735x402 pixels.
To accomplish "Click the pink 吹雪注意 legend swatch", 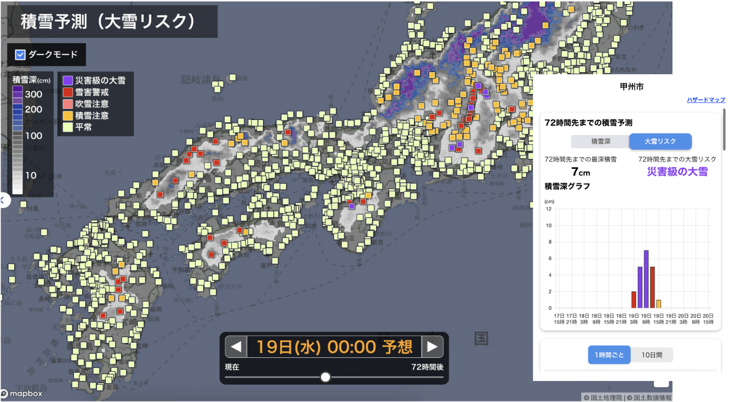I will pos(67,104).
